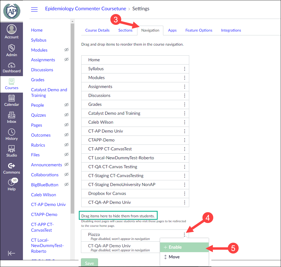
Task: Open the Integrations tab
Action: 231,30
